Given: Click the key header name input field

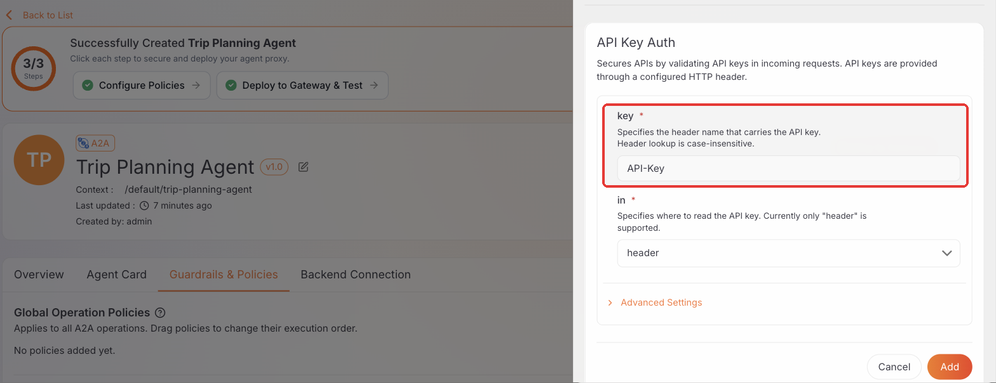Looking at the screenshot, I should (788, 169).
